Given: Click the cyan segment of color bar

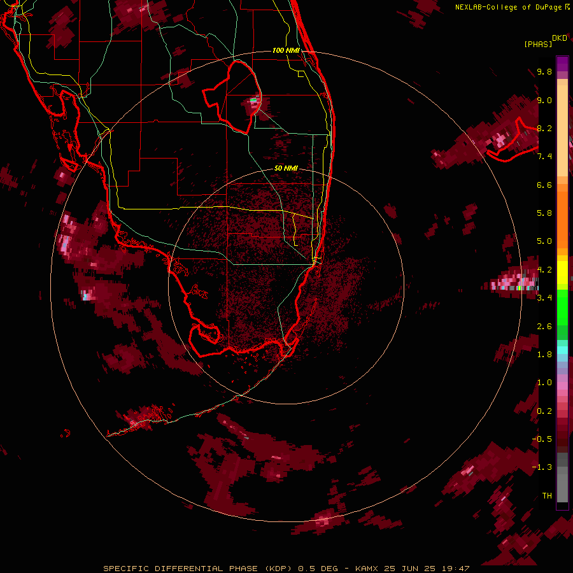Looking at the screenshot, I should click(x=562, y=350).
